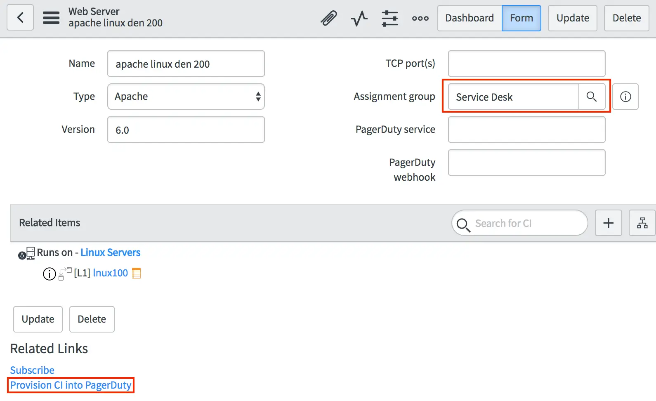The width and height of the screenshot is (656, 401).
Task: Select the Form view tab
Action: click(521, 18)
